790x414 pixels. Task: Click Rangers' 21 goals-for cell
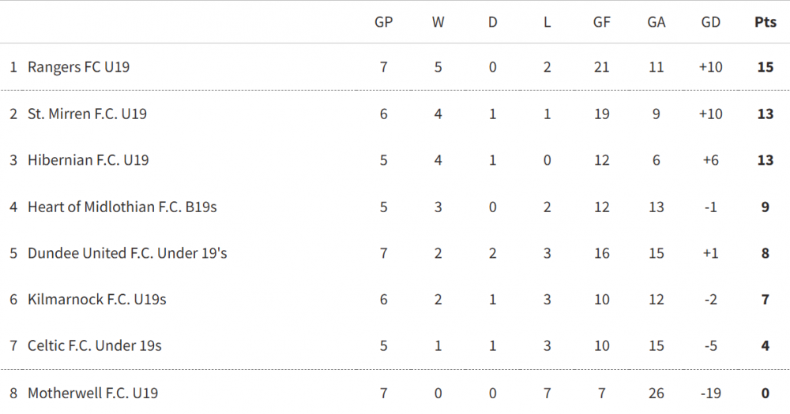click(x=601, y=67)
